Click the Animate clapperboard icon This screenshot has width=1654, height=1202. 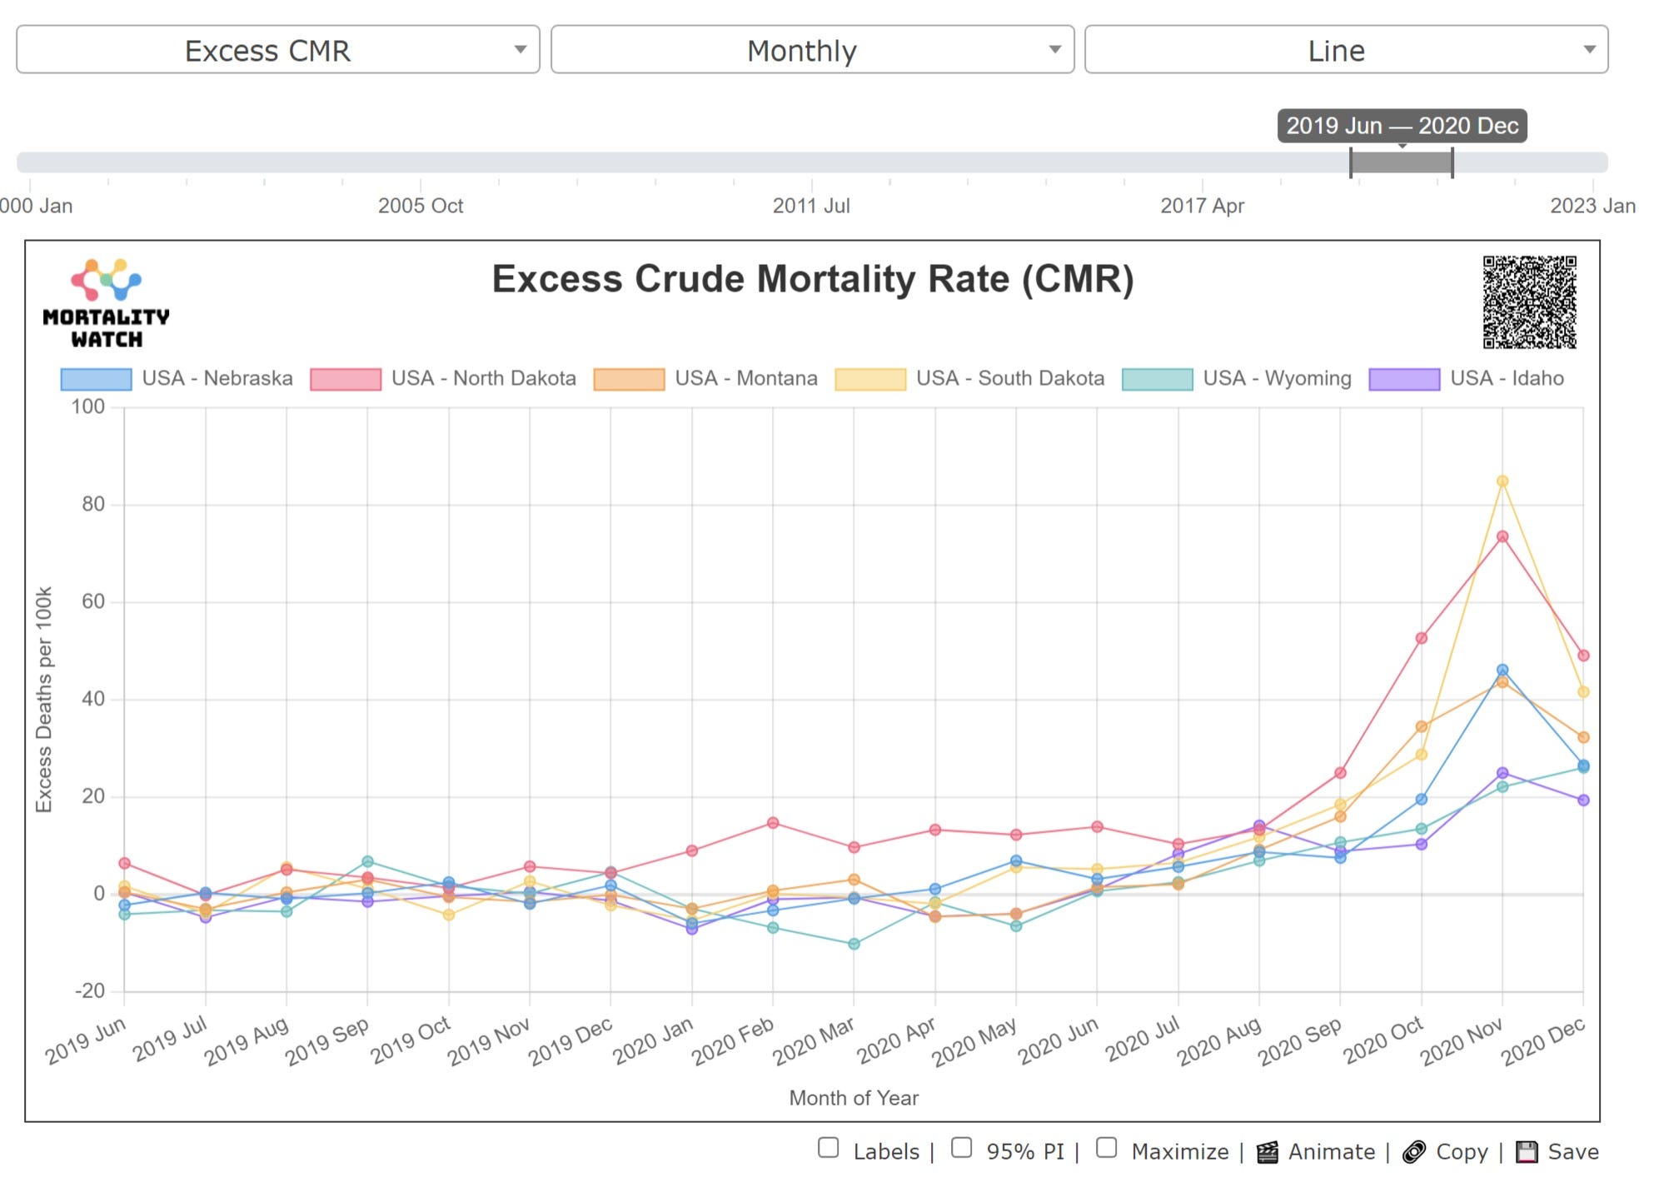(x=1267, y=1152)
